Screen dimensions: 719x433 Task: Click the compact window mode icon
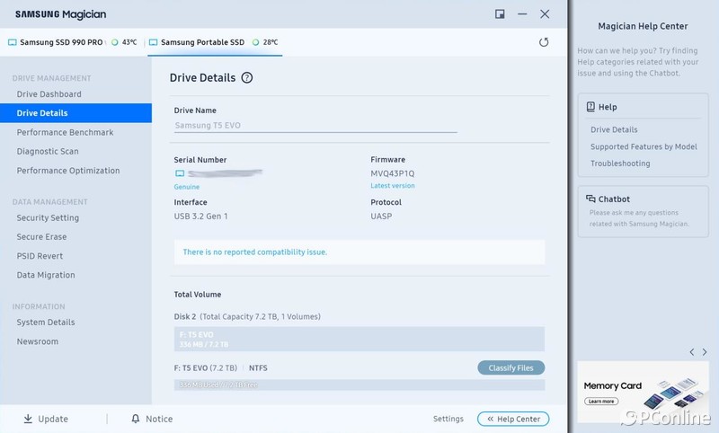point(500,14)
